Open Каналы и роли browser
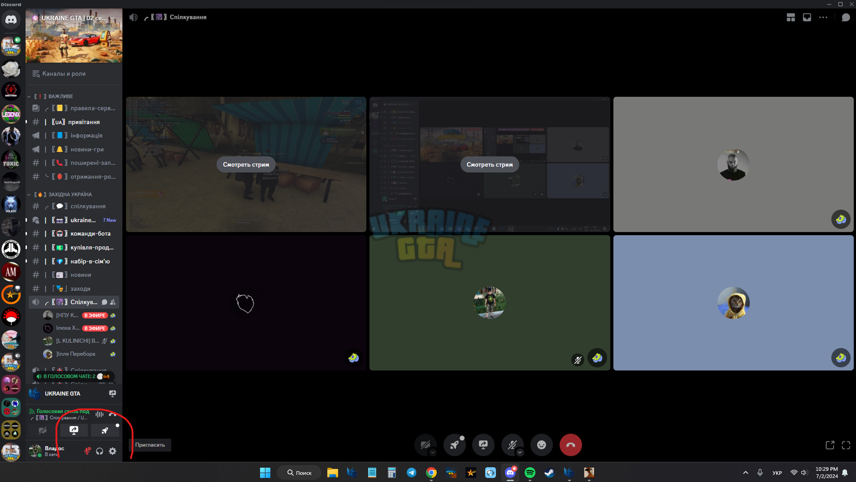Image resolution: width=856 pixels, height=482 pixels. coord(74,73)
